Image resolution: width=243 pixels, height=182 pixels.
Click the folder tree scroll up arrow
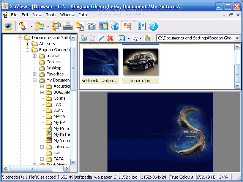point(73,38)
